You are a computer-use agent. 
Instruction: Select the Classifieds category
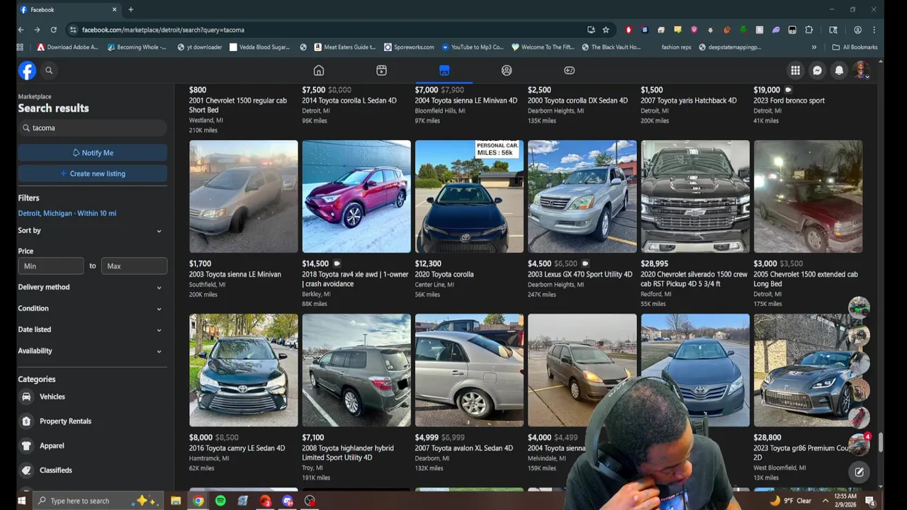coord(92,470)
